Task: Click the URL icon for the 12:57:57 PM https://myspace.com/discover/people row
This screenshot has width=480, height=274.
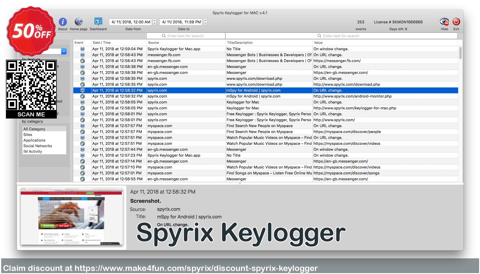Action: coord(83,132)
